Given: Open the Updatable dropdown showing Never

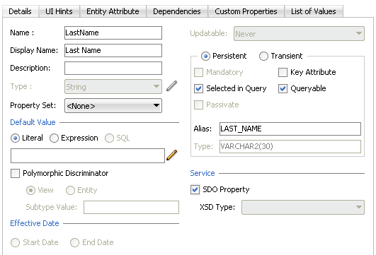Looking at the screenshot, I should pos(299,33).
